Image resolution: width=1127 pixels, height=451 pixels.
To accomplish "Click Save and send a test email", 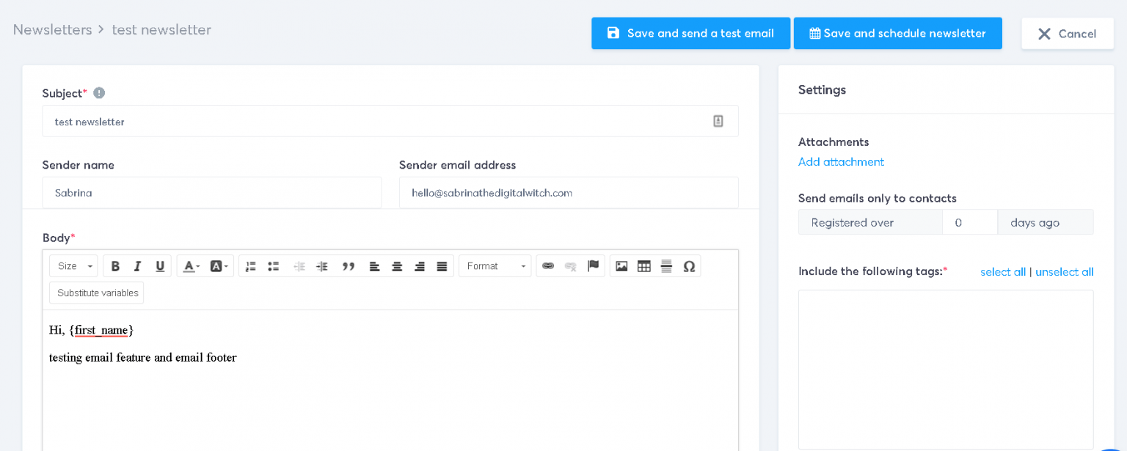I will 690,32.
